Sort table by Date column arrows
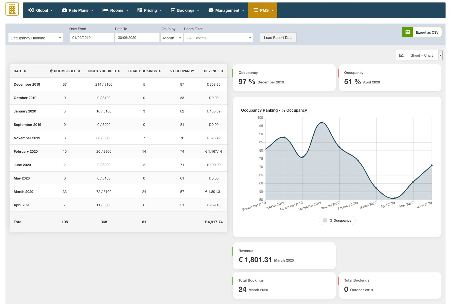 tap(25, 71)
